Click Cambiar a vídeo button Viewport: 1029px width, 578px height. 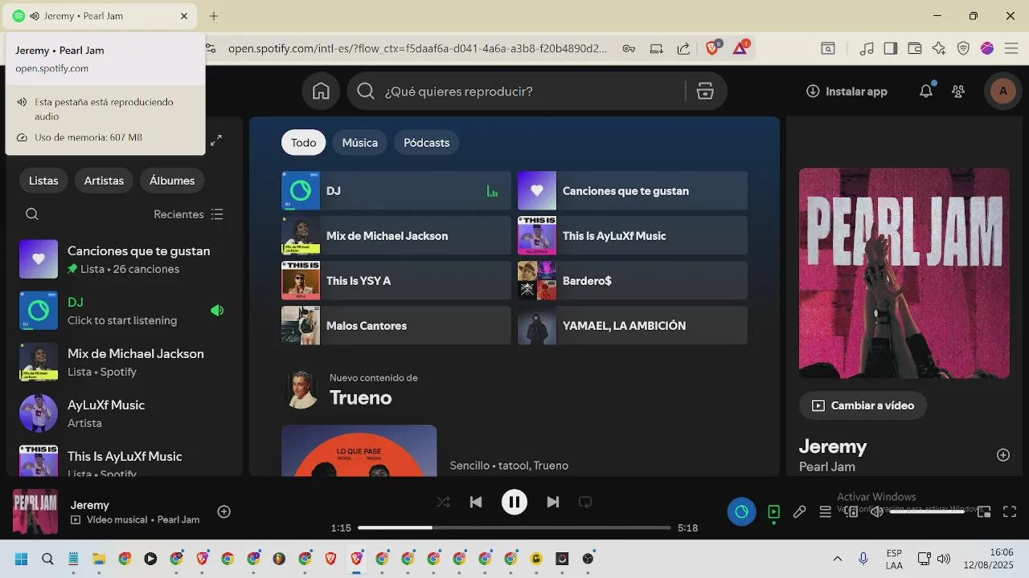tap(863, 406)
